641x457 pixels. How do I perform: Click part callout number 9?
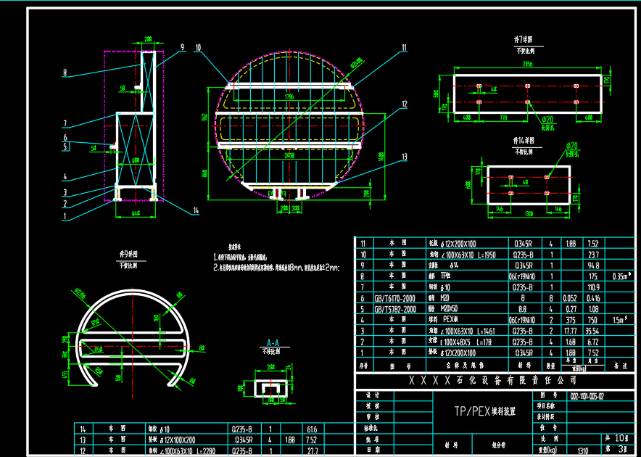tap(182, 46)
